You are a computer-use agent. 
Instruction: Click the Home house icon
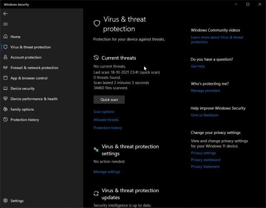pos(5,37)
